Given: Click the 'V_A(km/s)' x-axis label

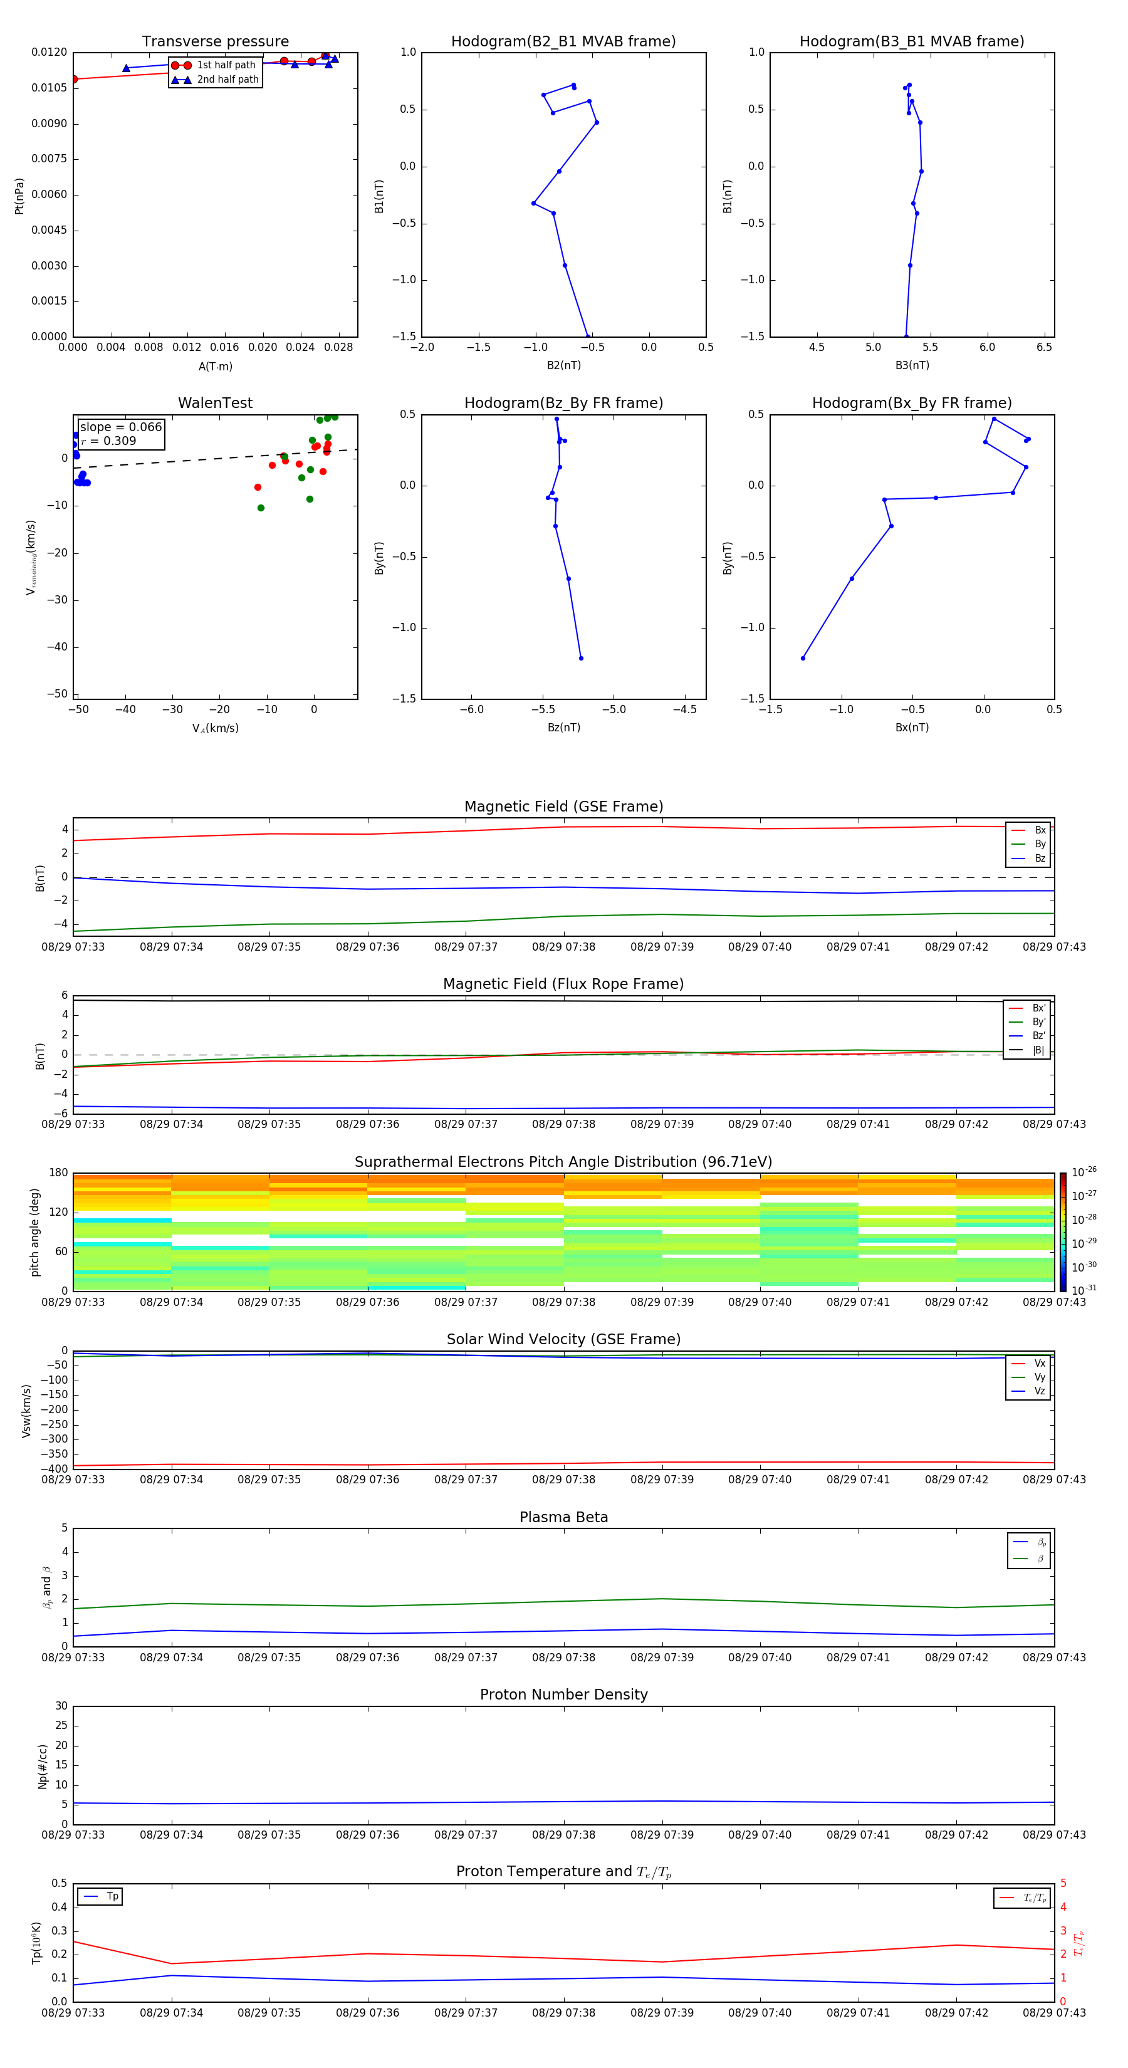Looking at the screenshot, I should click(x=215, y=728).
